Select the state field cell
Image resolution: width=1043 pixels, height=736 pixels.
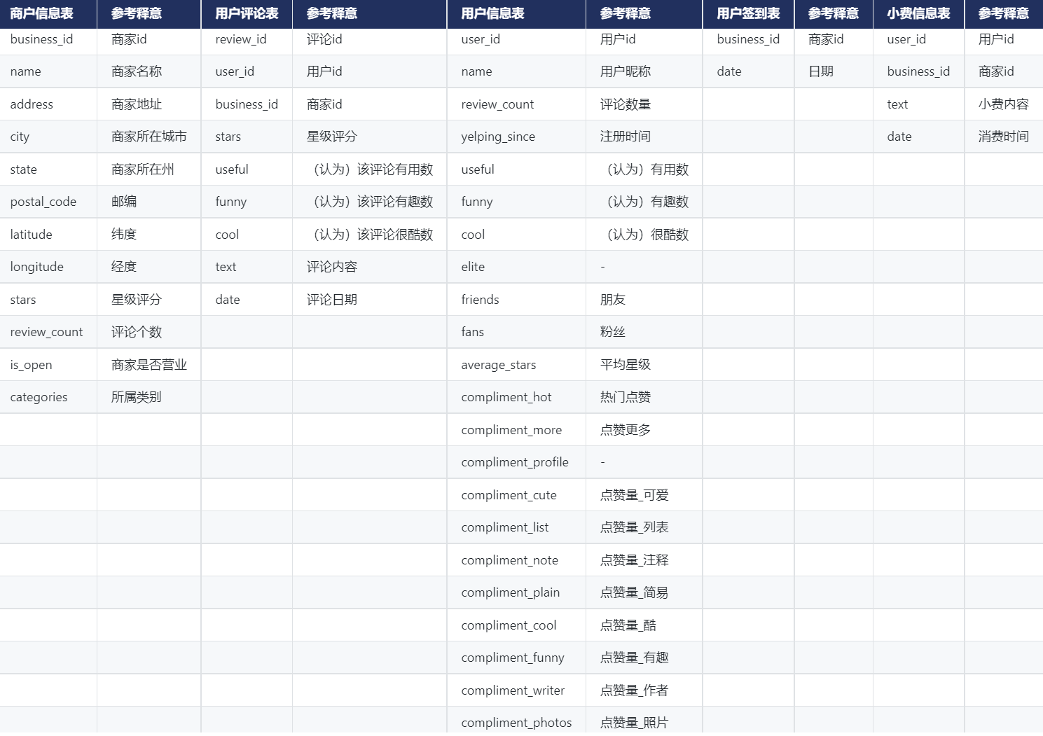(x=48, y=169)
